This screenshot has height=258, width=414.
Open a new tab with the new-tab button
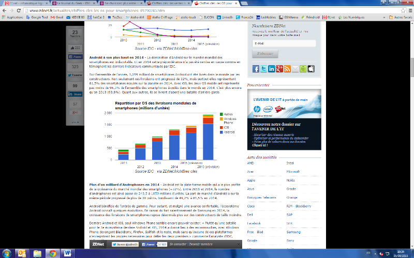click(244, 4)
